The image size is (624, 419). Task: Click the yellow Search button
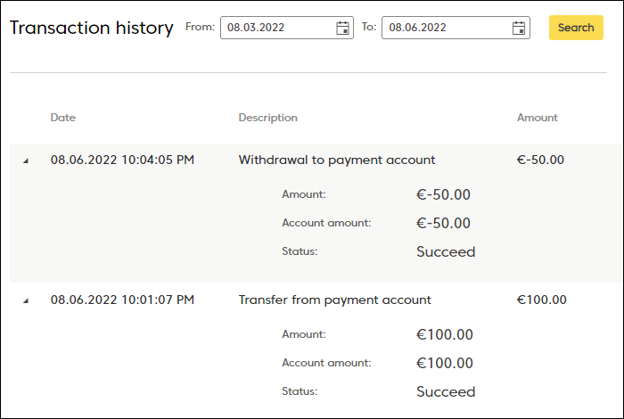tap(576, 28)
